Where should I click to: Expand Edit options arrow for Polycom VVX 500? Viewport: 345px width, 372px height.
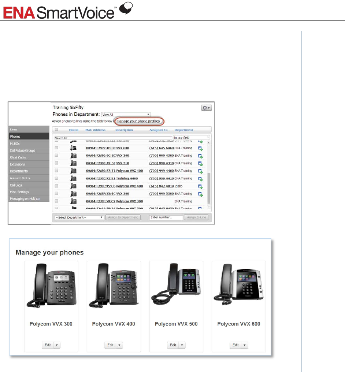click(182, 345)
